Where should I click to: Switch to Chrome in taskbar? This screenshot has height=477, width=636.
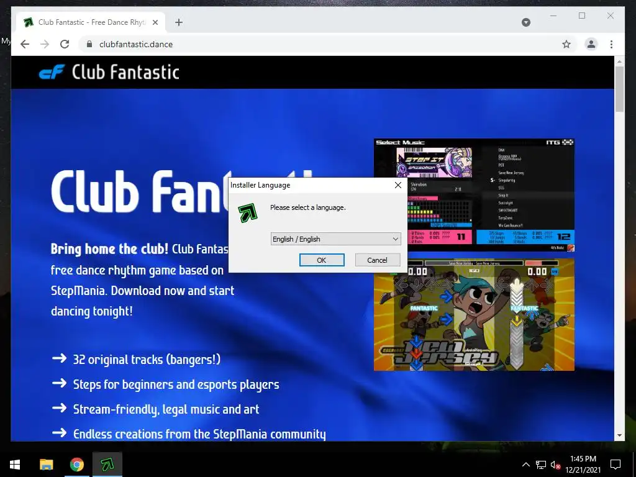coord(76,465)
